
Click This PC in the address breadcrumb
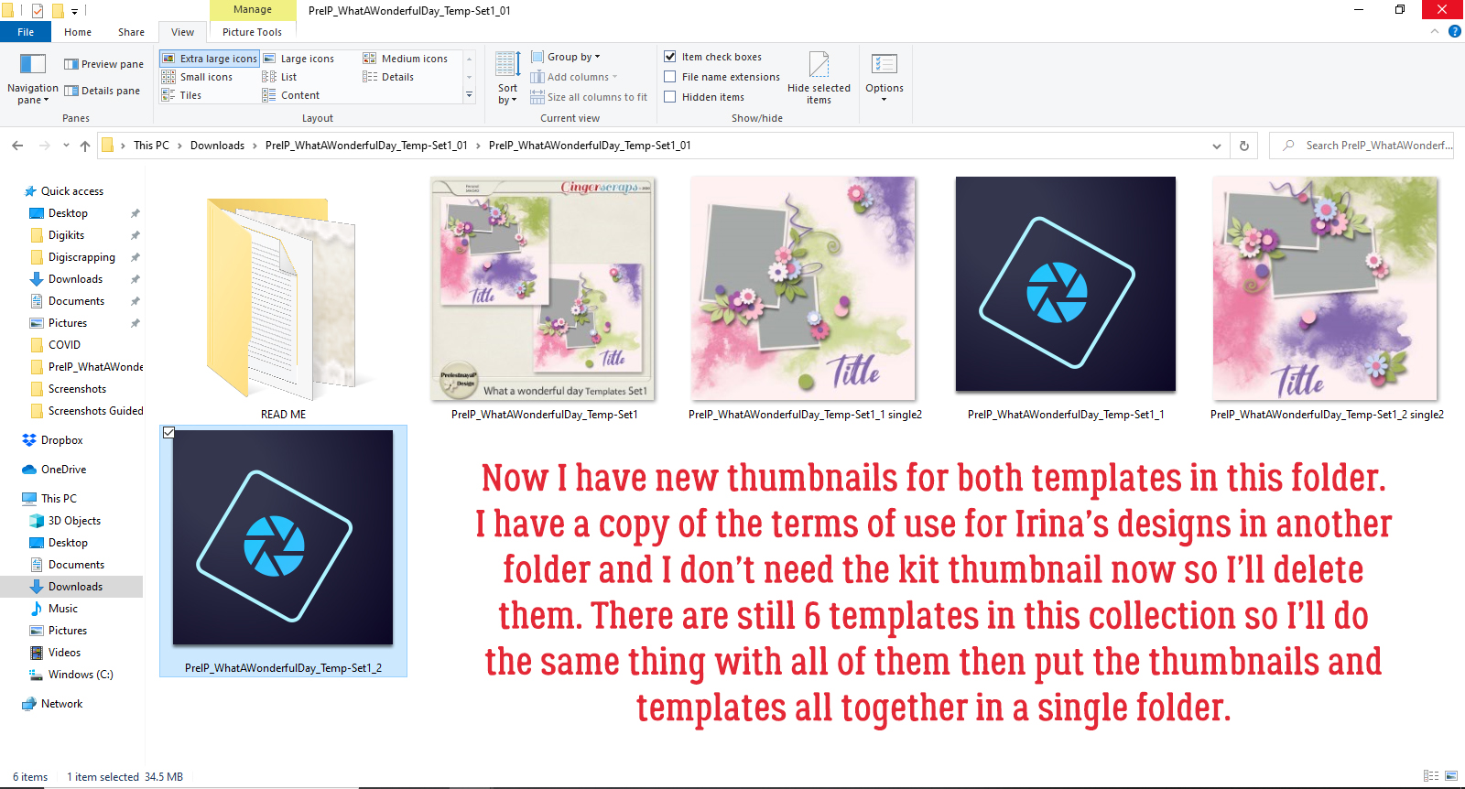pyautogui.click(x=152, y=146)
